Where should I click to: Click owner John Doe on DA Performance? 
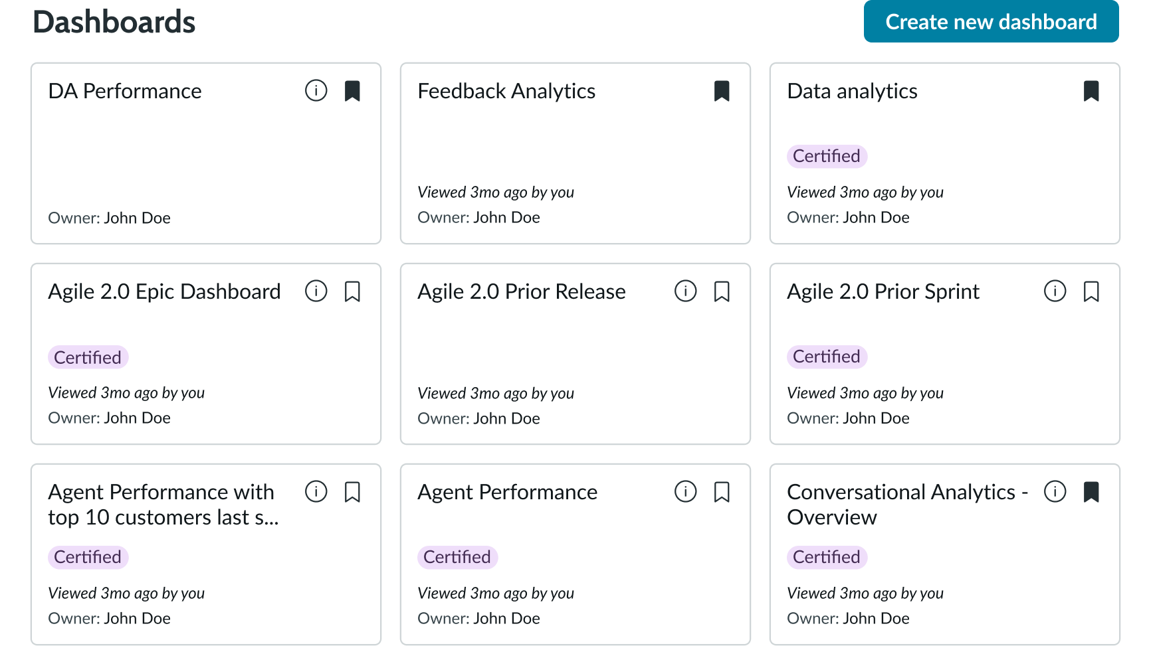click(x=137, y=218)
